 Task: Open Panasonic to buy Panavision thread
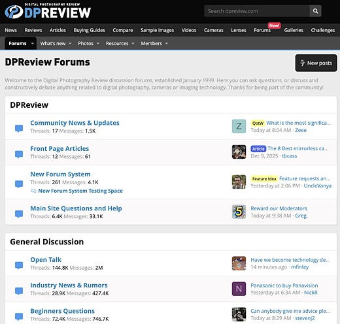pyautogui.click(x=284, y=285)
